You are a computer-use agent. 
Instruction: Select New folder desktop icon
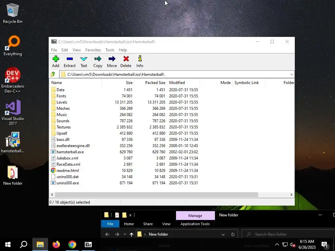(13, 175)
